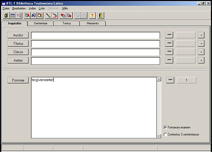
Task: Click the first toolbar icon with yellow stacked pages
Action: pos(6,16)
